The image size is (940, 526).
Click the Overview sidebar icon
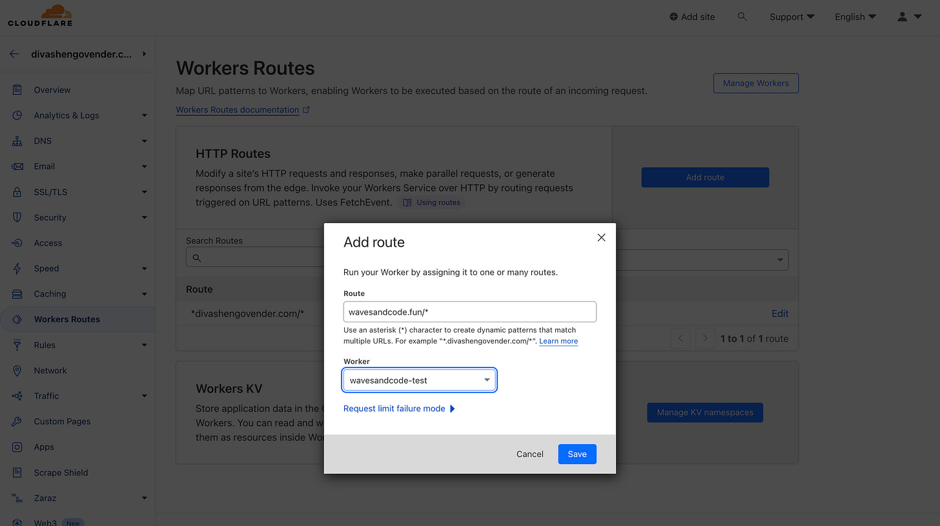17,90
